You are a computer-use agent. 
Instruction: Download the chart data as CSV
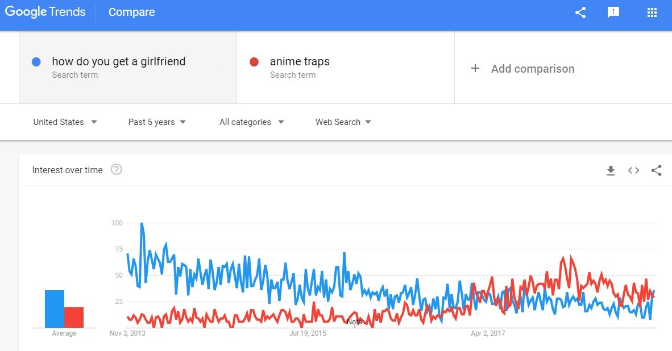[611, 170]
